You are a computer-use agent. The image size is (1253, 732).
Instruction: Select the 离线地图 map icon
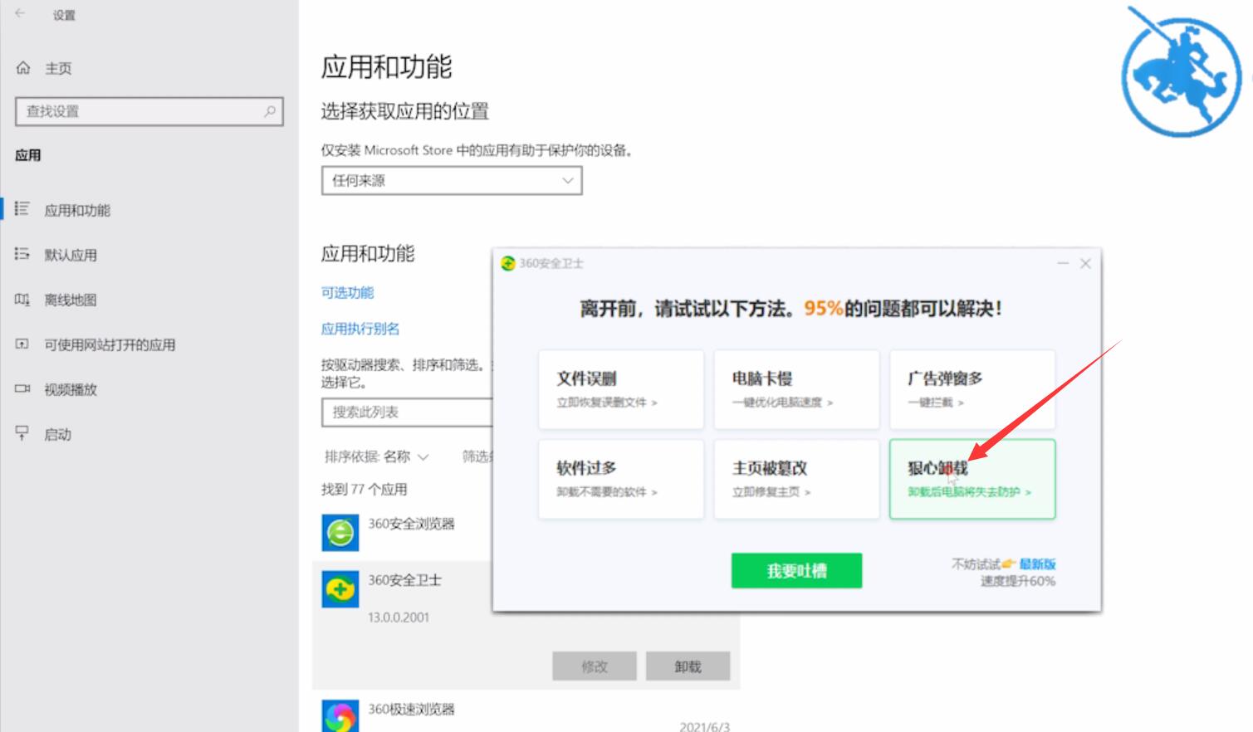click(22, 299)
